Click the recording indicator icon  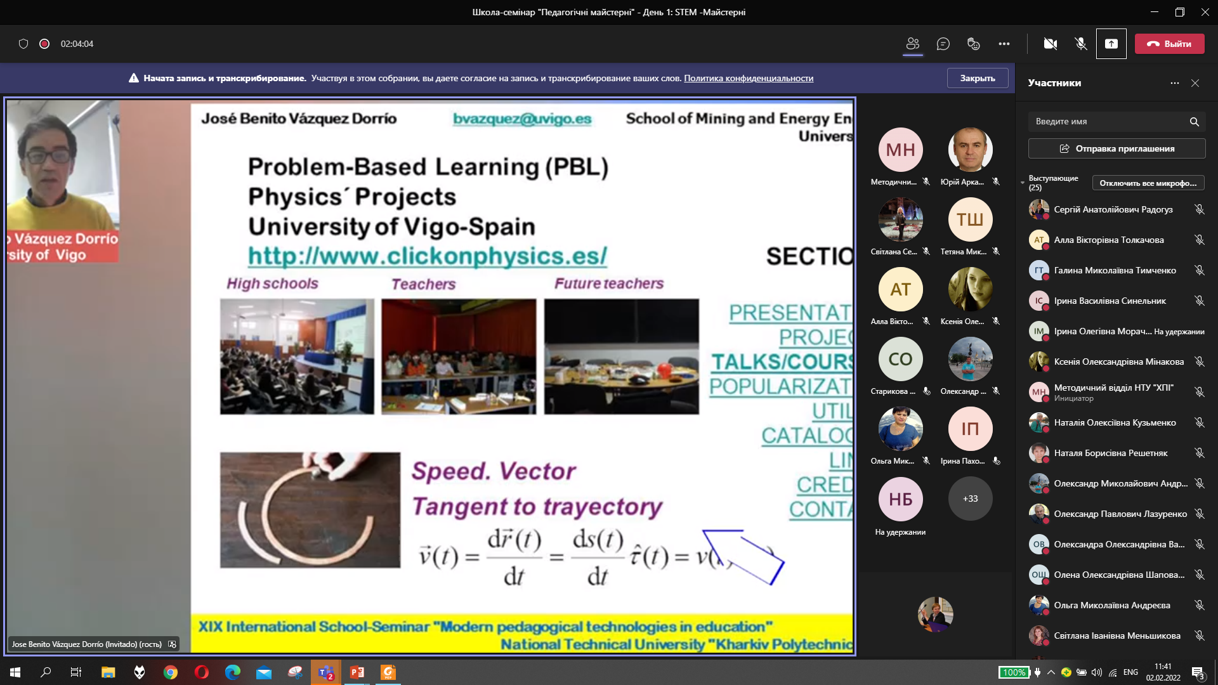click(x=44, y=44)
